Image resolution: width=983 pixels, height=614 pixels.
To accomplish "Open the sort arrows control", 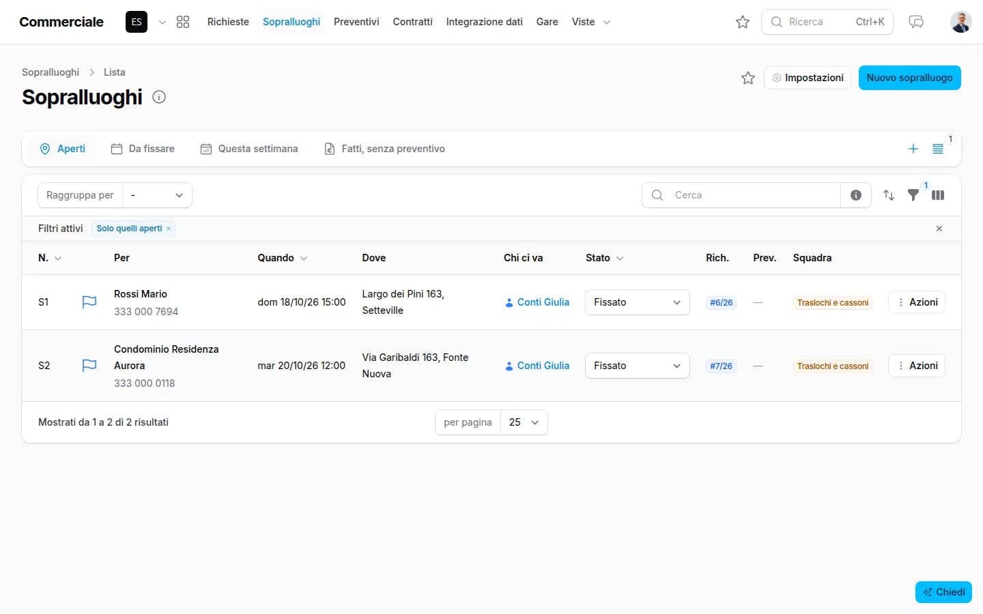I will [889, 195].
